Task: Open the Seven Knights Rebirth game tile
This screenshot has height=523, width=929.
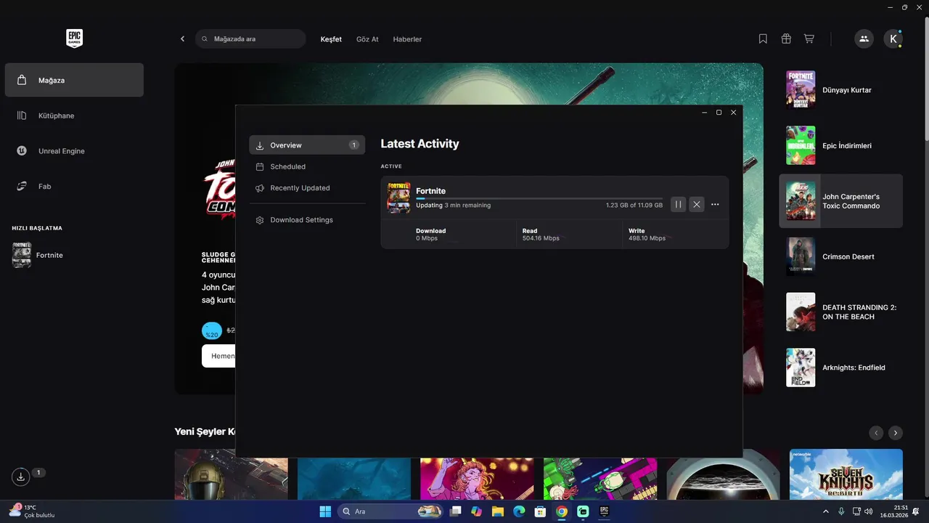Action: click(846, 474)
